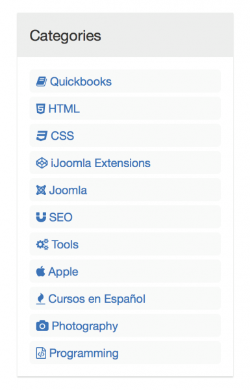
Task: Click the magnet icon beside SEO
Action: pyautogui.click(x=41, y=217)
